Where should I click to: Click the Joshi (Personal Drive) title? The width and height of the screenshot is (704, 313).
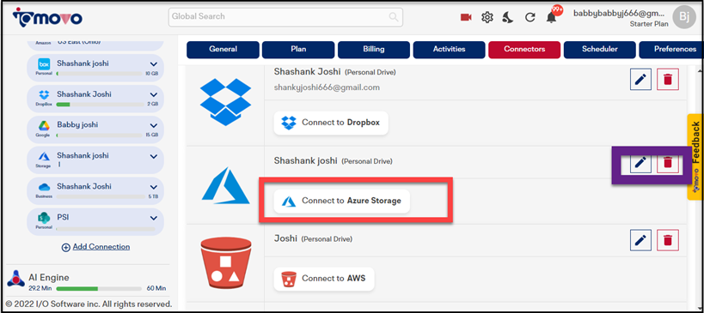(313, 239)
